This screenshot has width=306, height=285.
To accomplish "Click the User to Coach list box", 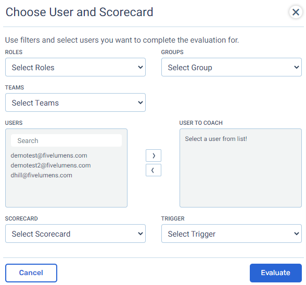I will pyautogui.click(x=240, y=168).
